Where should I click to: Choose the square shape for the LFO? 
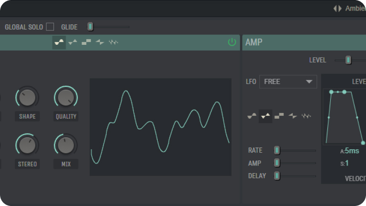click(x=279, y=116)
